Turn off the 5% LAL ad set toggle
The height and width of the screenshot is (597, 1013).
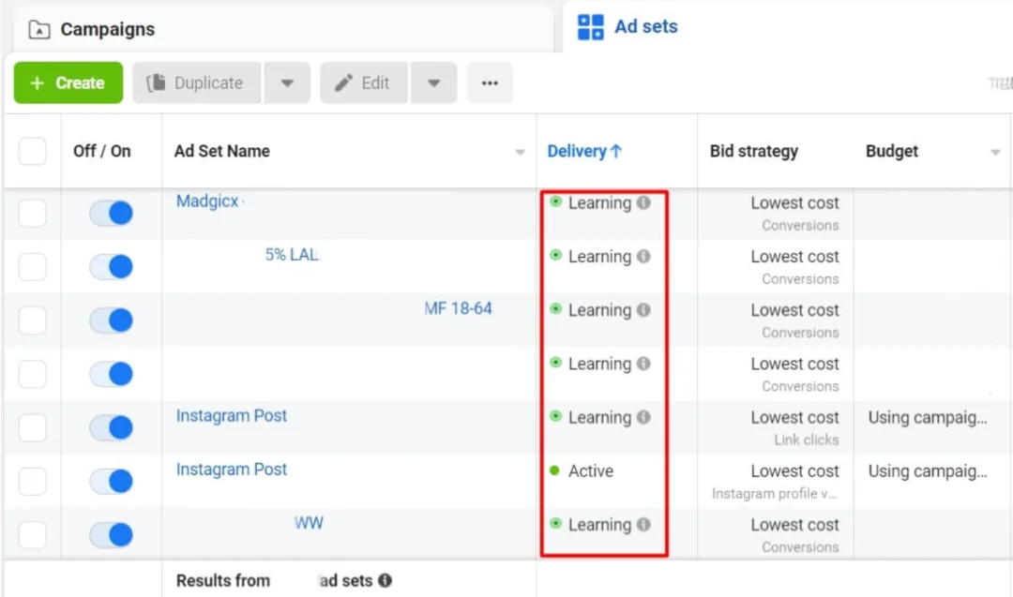[x=111, y=266]
